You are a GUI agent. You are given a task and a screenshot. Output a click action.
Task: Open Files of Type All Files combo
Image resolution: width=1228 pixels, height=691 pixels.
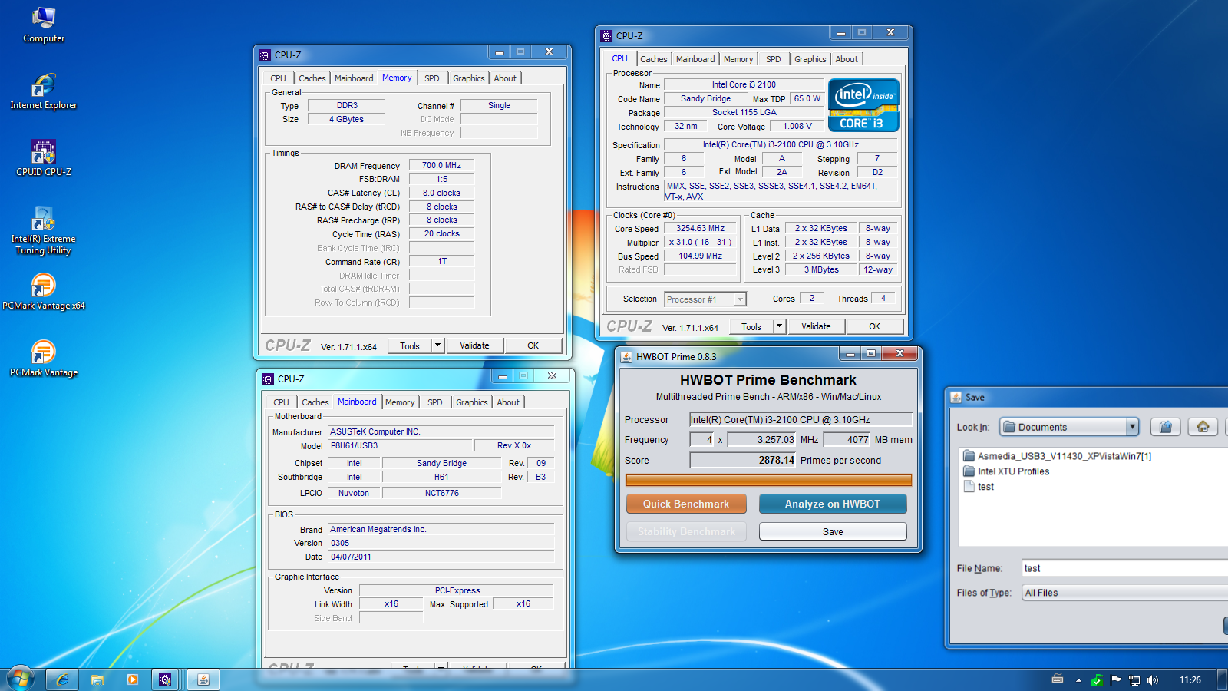[x=1125, y=593]
